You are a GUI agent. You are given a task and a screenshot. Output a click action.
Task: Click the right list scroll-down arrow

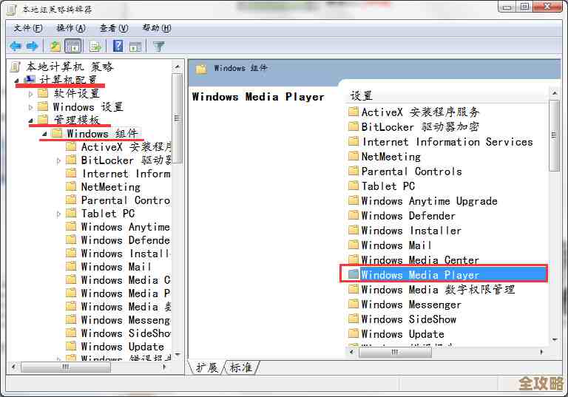(x=554, y=340)
